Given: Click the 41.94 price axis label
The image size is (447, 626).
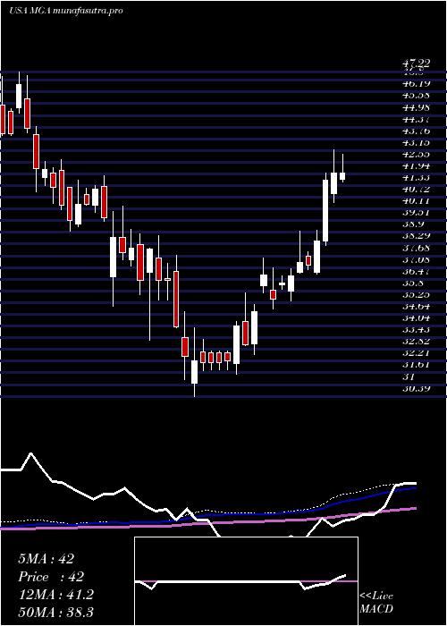Looking at the screenshot, I should [416, 166].
